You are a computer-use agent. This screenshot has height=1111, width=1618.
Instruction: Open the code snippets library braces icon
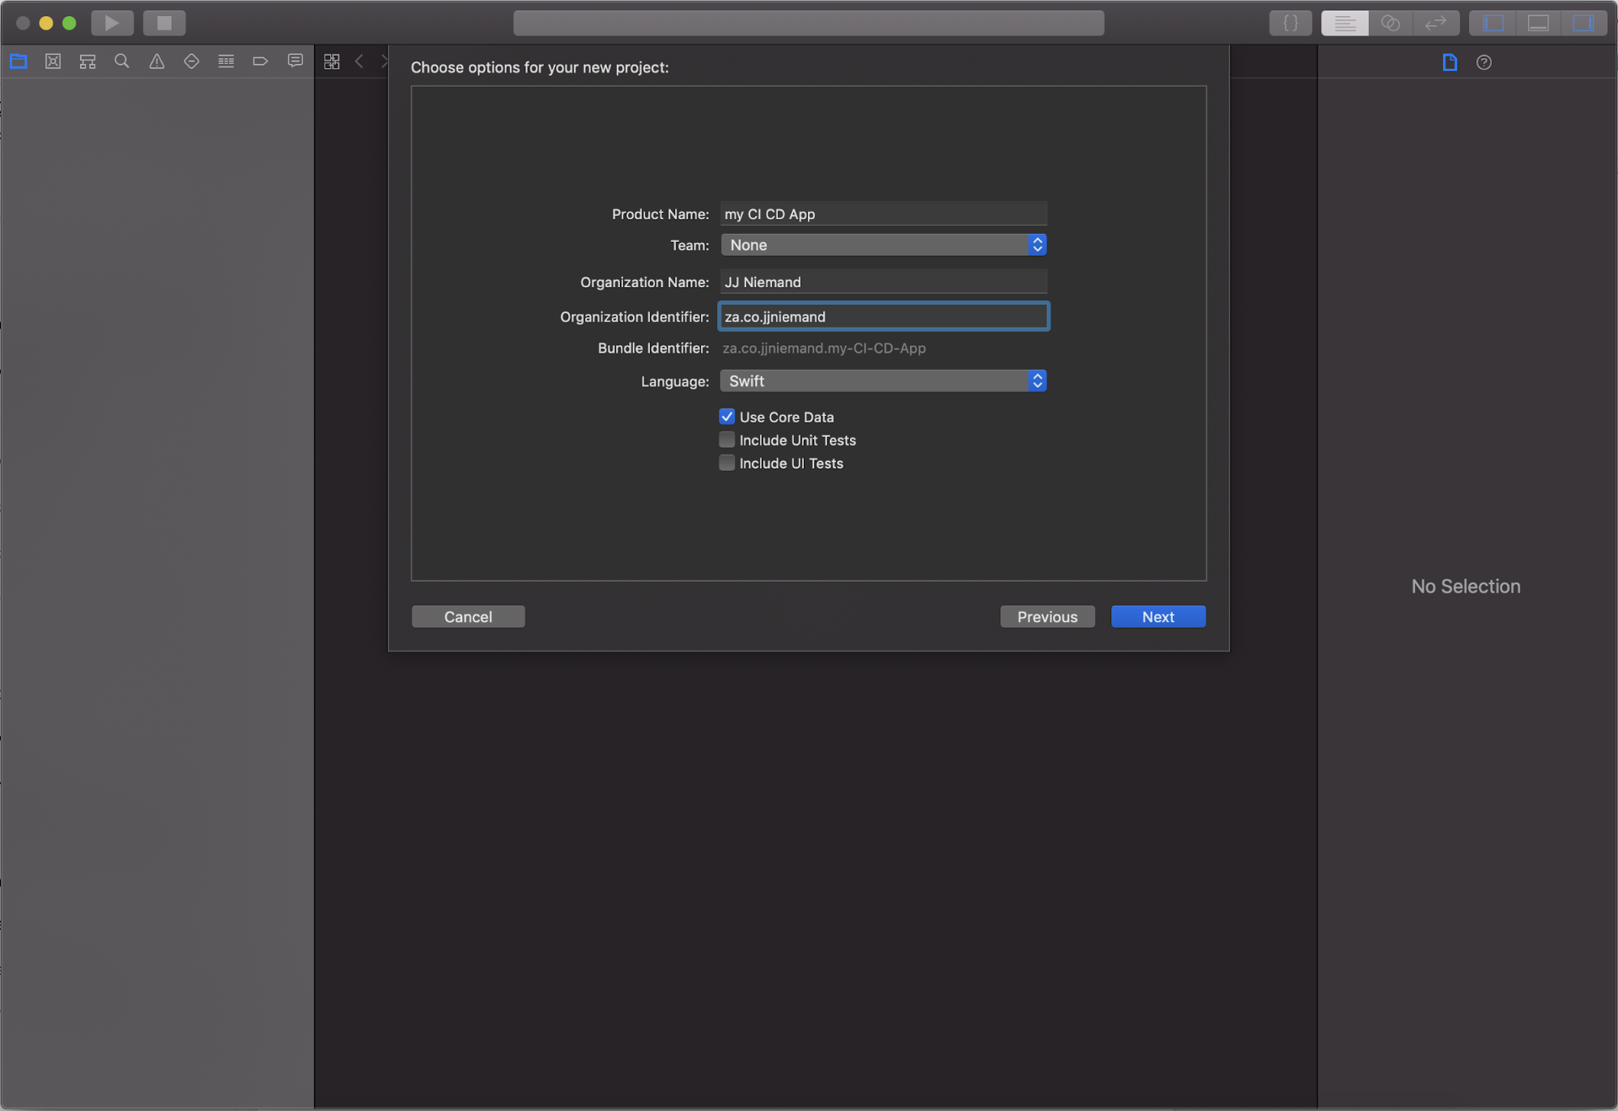click(1290, 23)
